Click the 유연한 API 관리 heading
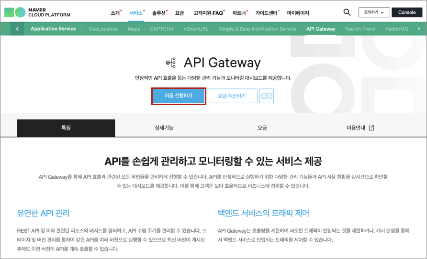The height and width of the screenshot is (259, 427). pos(43,213)
